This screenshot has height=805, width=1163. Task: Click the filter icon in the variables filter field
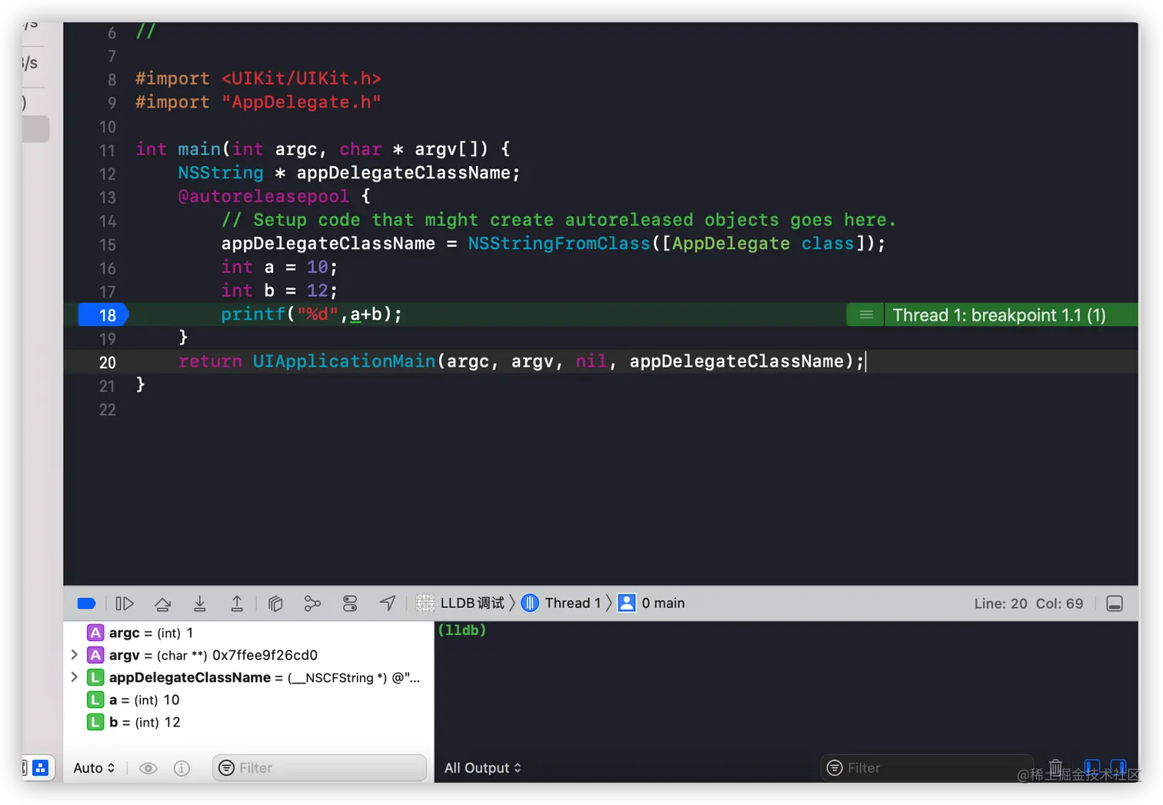[226, 768]
